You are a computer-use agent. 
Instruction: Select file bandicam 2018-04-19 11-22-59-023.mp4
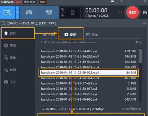coord(89,72)
